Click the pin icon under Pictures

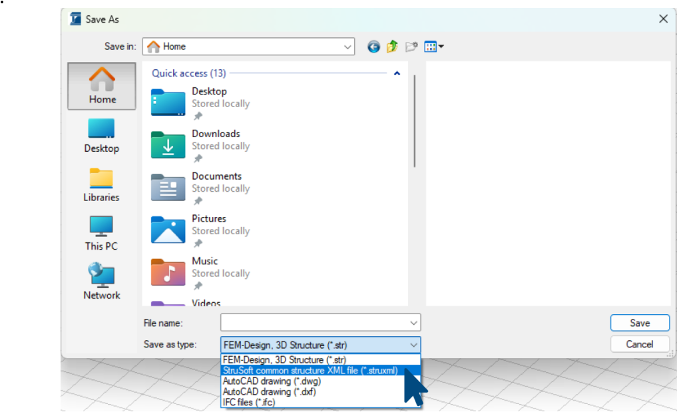pos(198,243)
